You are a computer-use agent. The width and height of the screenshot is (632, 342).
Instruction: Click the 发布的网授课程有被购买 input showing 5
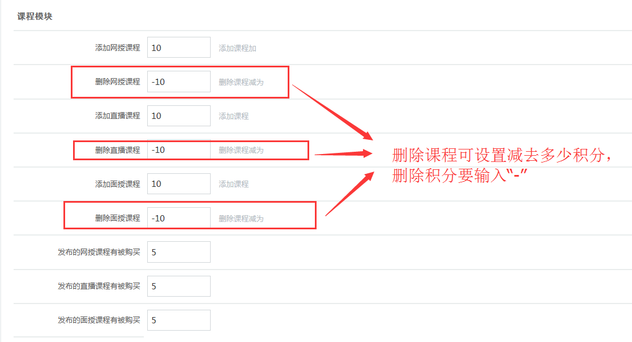(x=178, y=251)
